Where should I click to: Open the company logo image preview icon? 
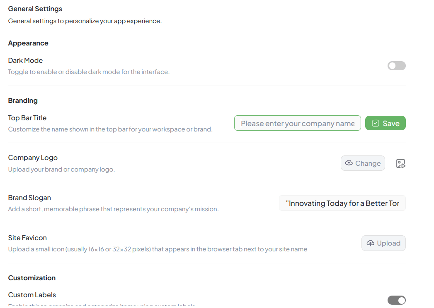click(x=400, y=164)
